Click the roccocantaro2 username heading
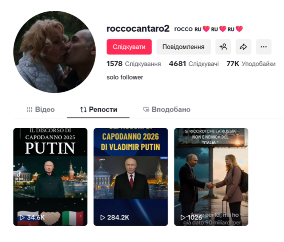284x242 pixels. point(138,29)
